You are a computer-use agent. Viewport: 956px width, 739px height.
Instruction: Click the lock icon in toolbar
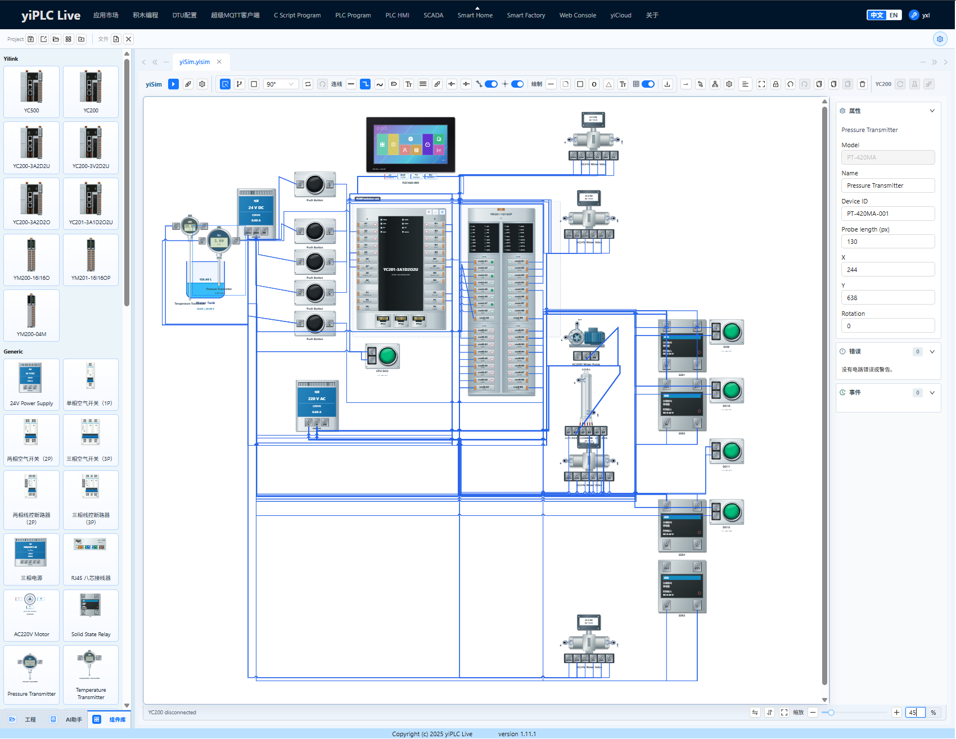click(x=776, y=84)
